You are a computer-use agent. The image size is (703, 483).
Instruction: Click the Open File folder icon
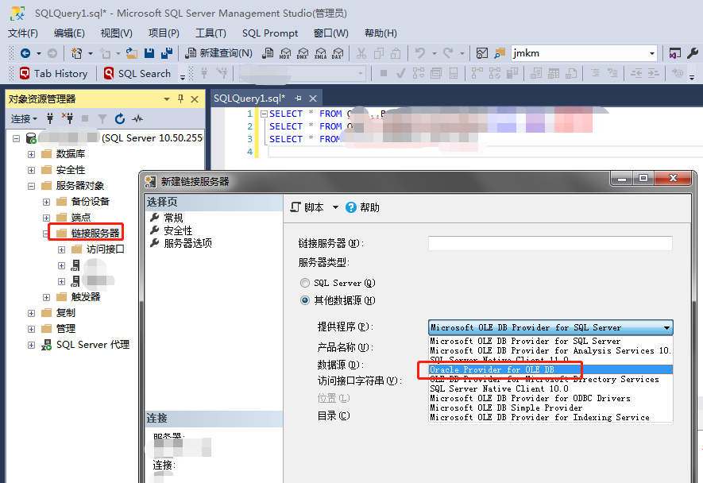[131, 53]
